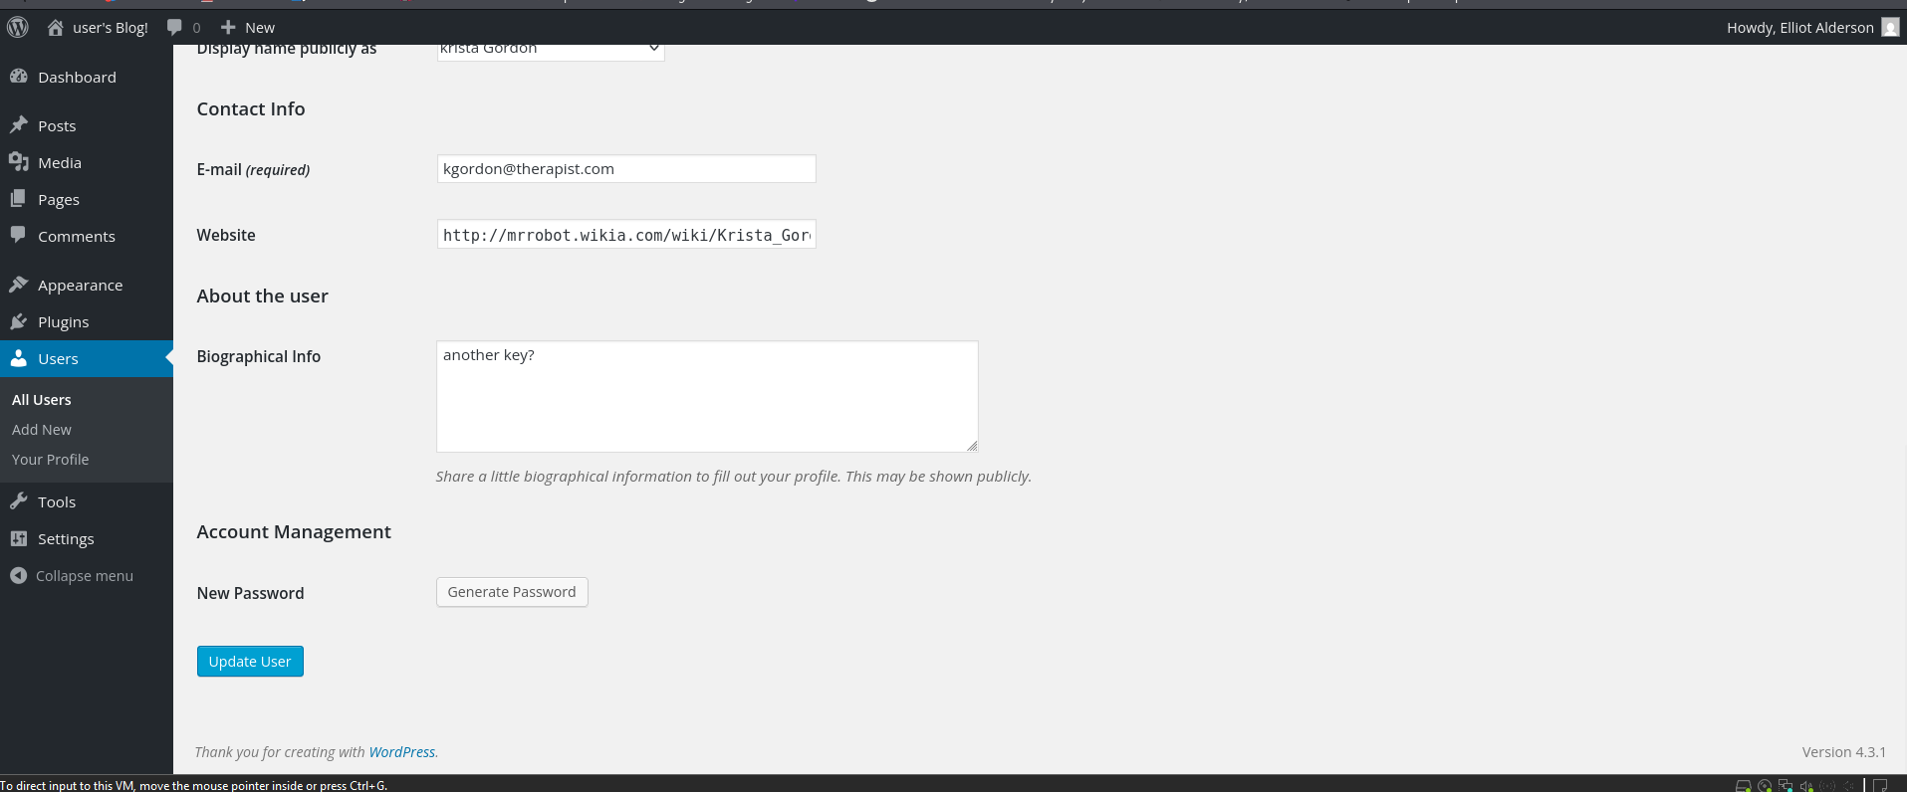Open the New content menu
The image size is (1907, 792).
click(248, 28)
